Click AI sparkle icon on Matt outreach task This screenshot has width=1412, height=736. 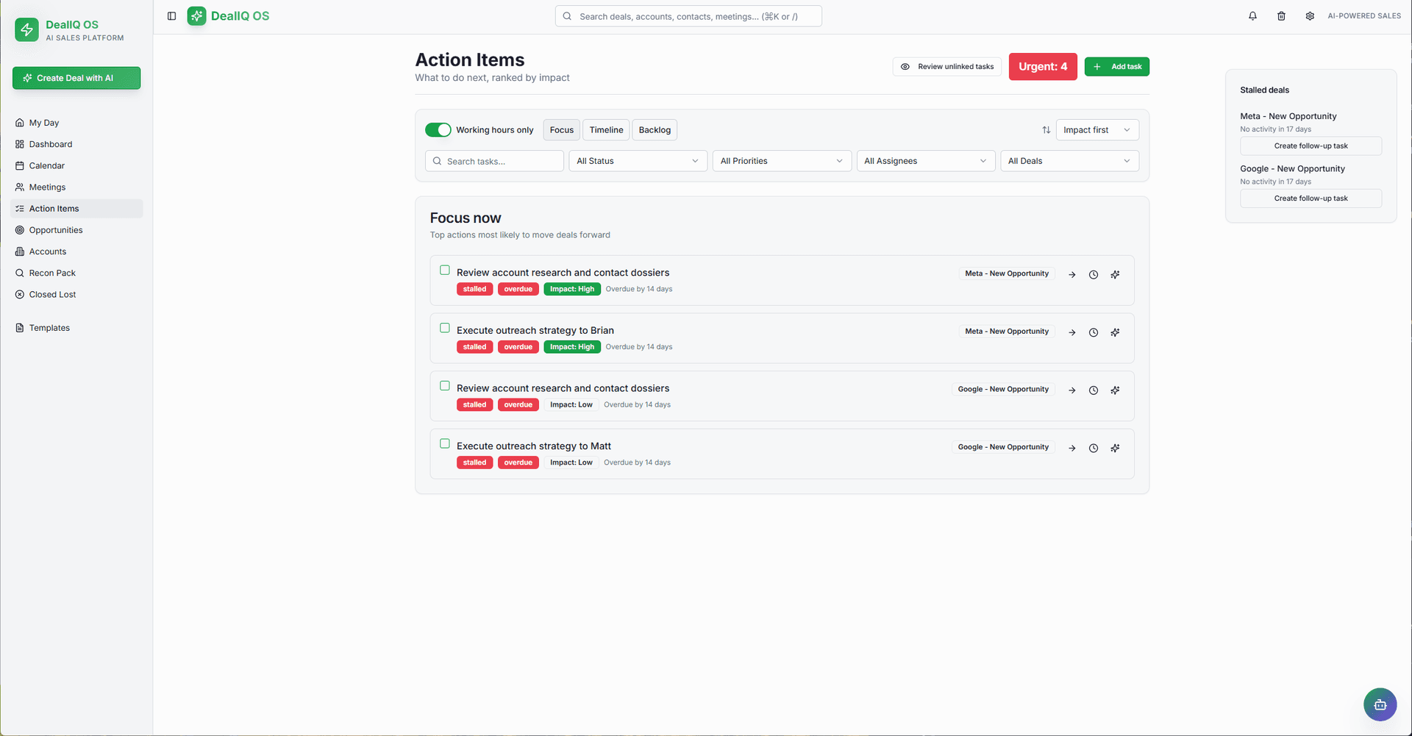(1115, 448)
